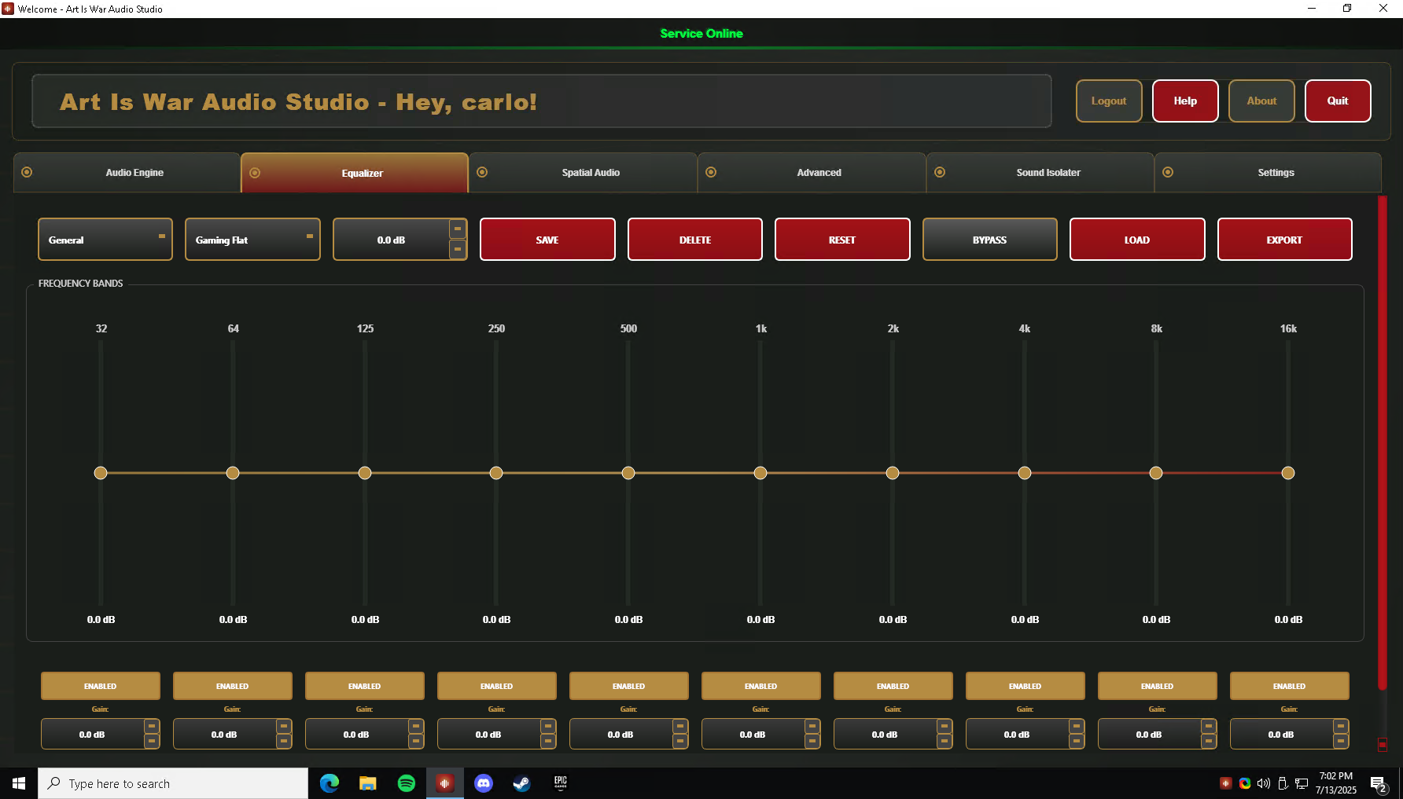Viewport: 1403px width, 799px height.
Task: Open the General category dropdown
Action: click(x=105, y=240)
